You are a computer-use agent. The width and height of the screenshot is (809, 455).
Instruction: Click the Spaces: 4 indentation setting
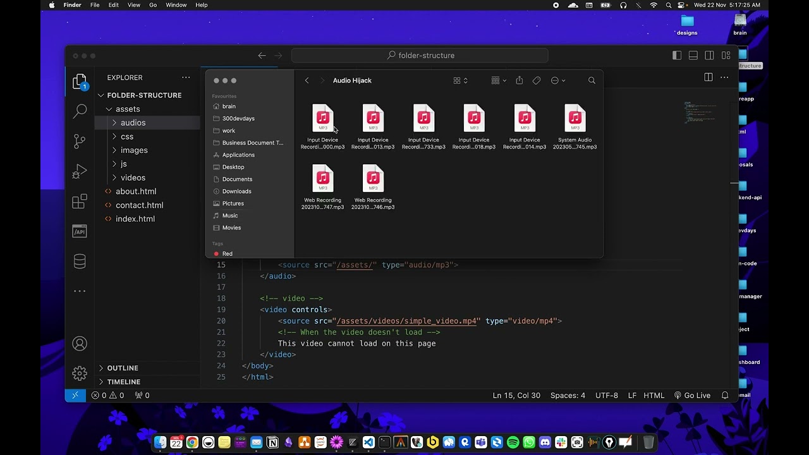point(568,396)
